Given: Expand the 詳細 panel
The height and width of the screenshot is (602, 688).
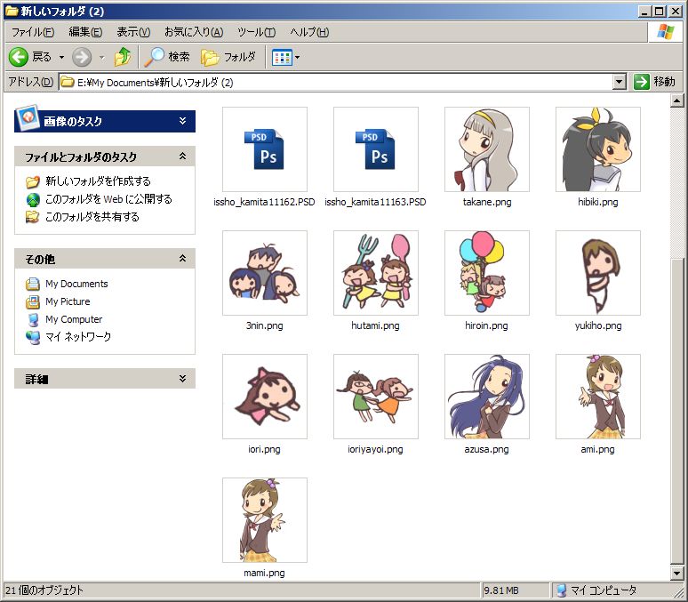Looking at the screenshot, I should (182, 379).
